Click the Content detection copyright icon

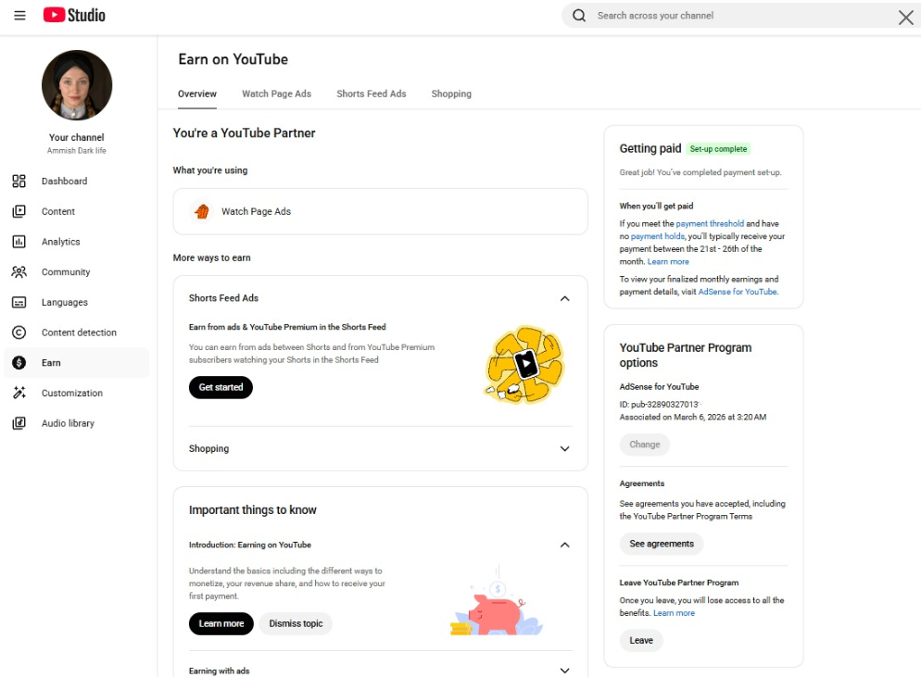(x=19, y=332)
